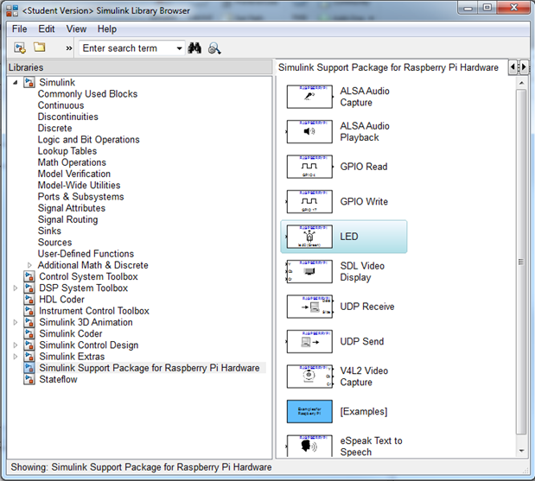The image size is (535, 481).
Task: Click the Libraries pane header
Action: pos(139,67)
